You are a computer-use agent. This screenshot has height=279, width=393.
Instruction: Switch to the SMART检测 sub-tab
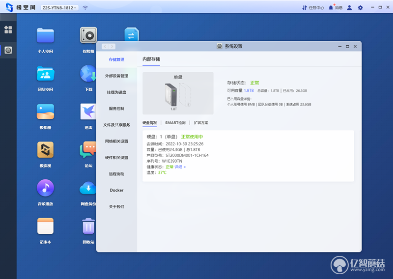coord(175,123)
